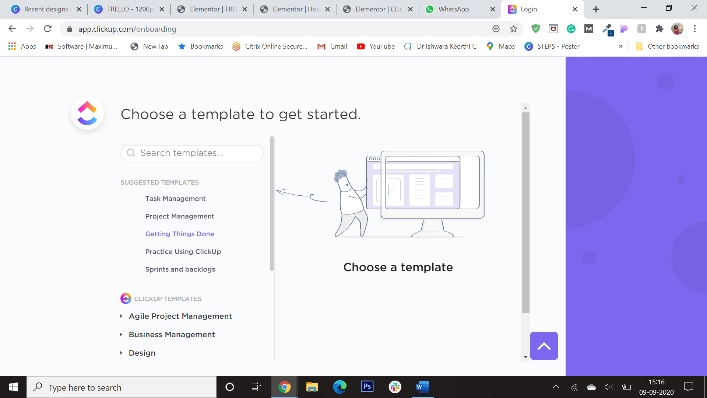Click the search templates input field
This screenshot has height=398, width=707.
192,153
